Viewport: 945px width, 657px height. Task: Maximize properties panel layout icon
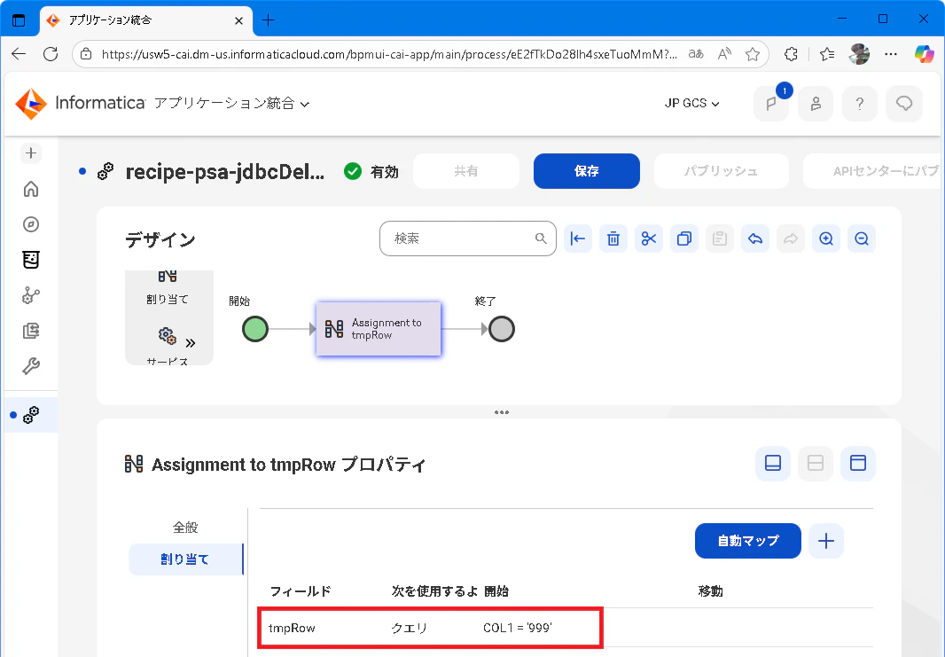click(857, 463)
